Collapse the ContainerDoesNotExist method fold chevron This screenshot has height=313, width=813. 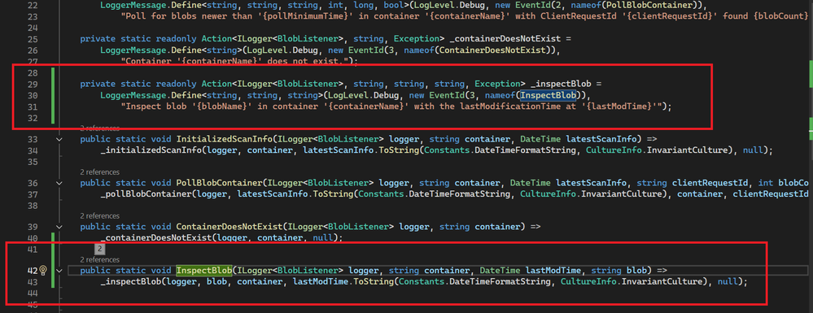click(59, 227)
